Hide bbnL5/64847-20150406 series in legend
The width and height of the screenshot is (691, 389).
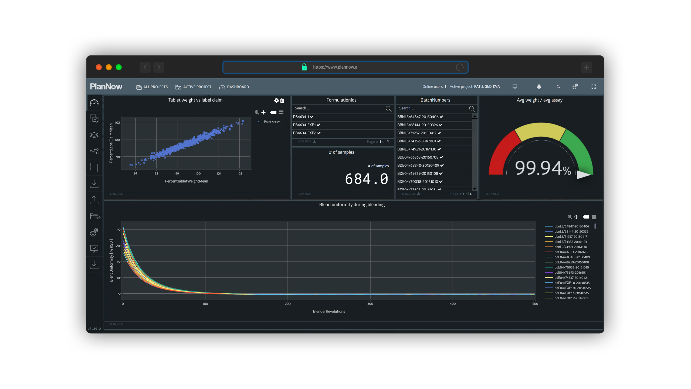(567, 226)
